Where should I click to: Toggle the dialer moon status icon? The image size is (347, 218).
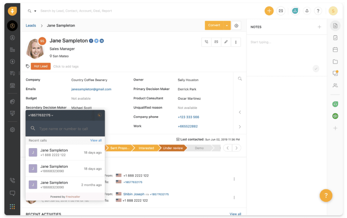[100, 115]
